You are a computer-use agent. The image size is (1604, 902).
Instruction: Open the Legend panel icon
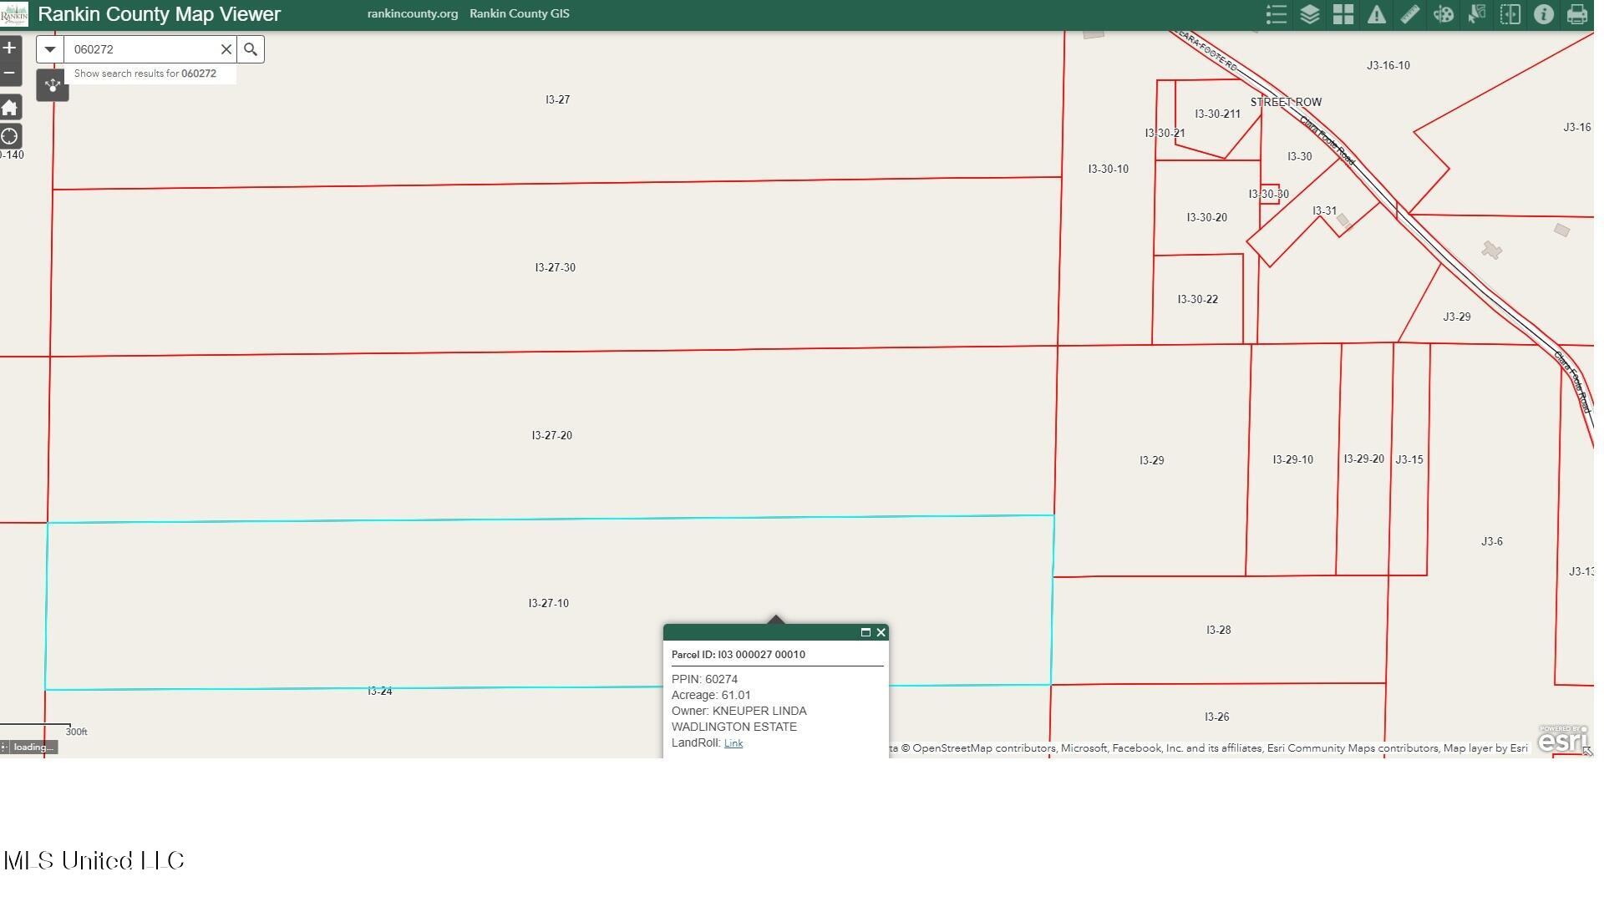1276,14
